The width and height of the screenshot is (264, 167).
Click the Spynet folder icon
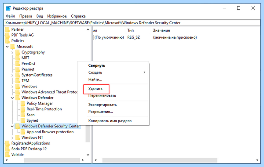pyautogui.click(x=23, y=120)
